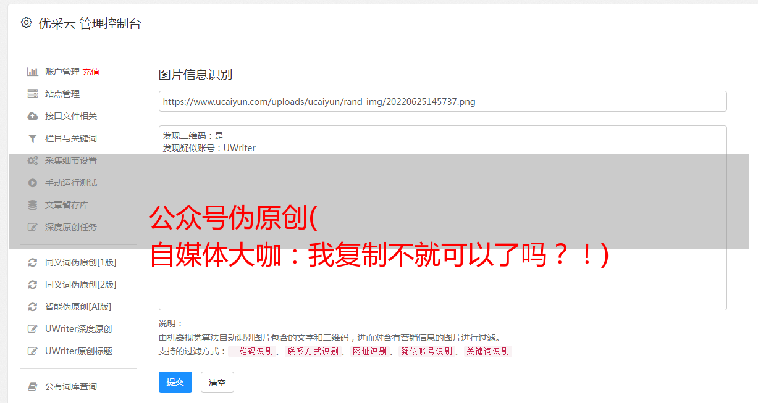Open UWriter原创标题 menu item

78,351
